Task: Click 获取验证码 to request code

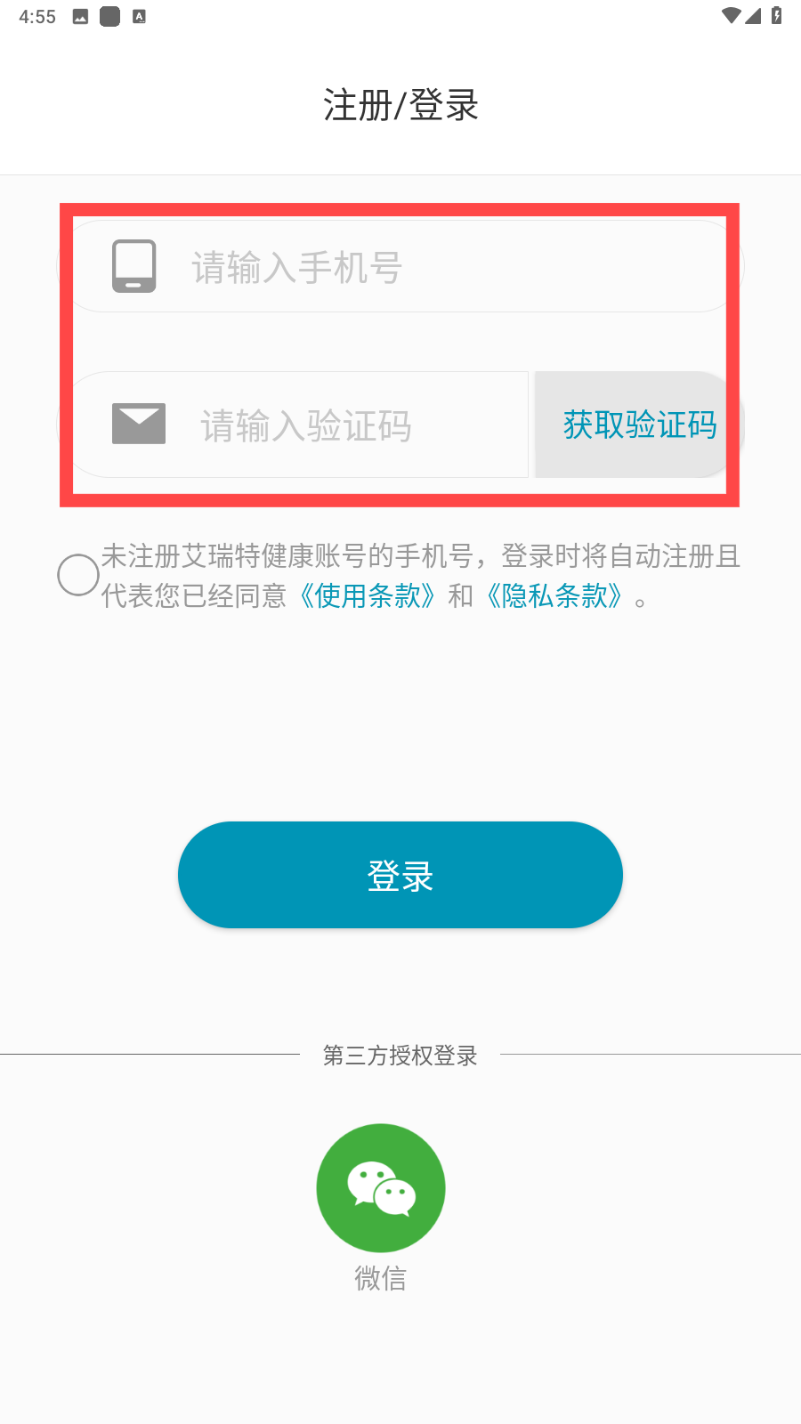Action: pyautogui.click(x=639, y=425)
